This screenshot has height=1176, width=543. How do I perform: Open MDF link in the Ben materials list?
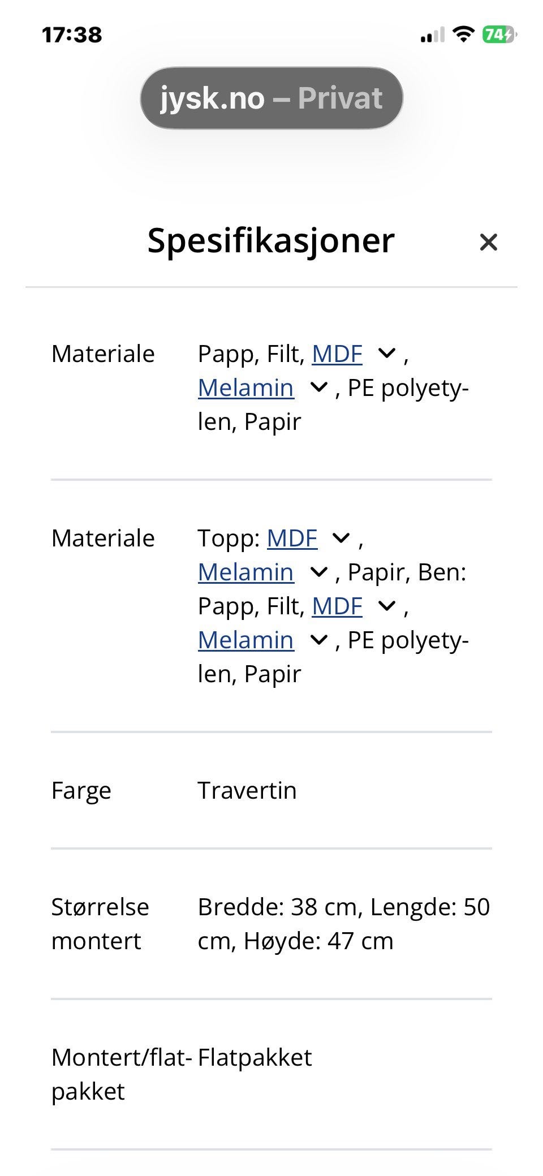pyautogui.click(x=337, y=606)
